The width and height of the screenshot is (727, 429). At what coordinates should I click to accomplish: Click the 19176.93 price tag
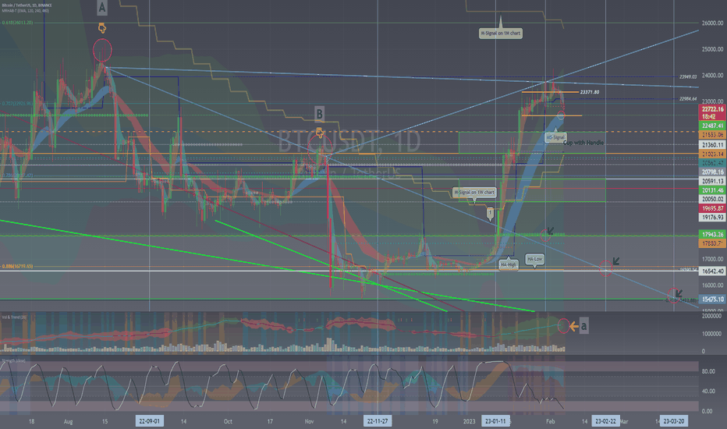click(x=712, y=217)
